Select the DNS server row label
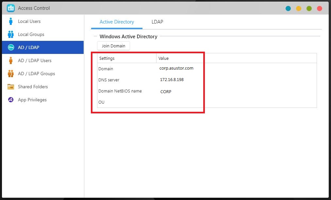 109,80
